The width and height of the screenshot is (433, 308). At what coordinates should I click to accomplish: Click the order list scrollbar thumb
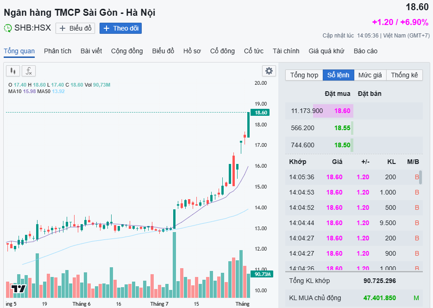click(x=420, y=177)
